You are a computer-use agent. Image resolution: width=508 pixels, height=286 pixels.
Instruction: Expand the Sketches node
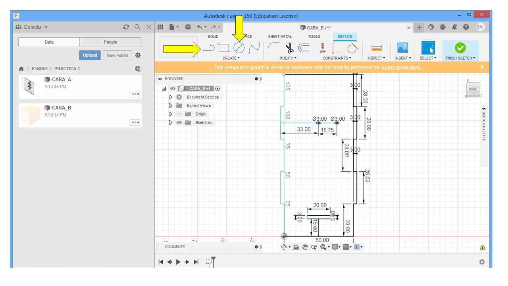[x=171, y=122]
